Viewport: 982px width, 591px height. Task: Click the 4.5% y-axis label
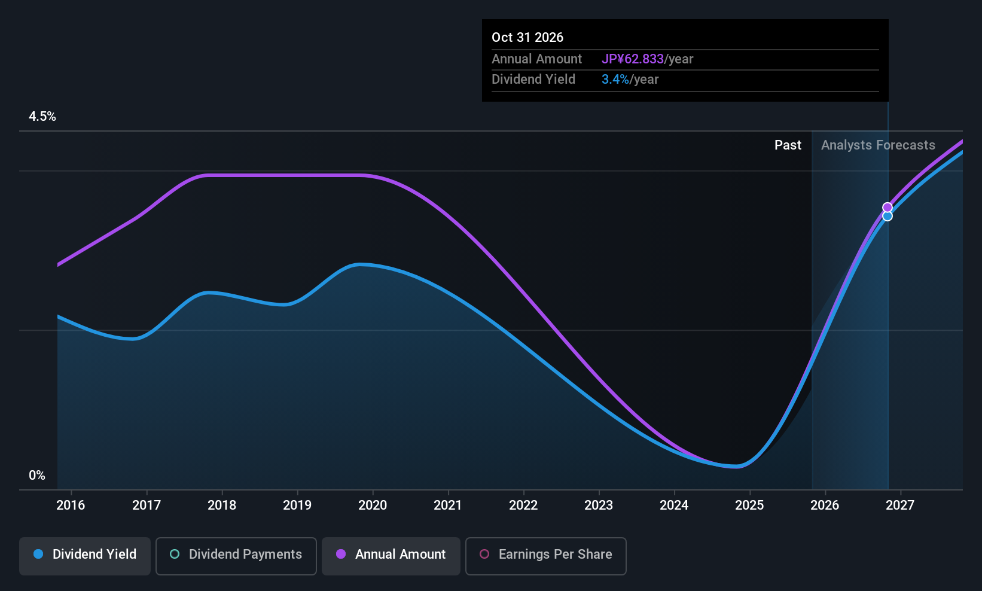42,117
